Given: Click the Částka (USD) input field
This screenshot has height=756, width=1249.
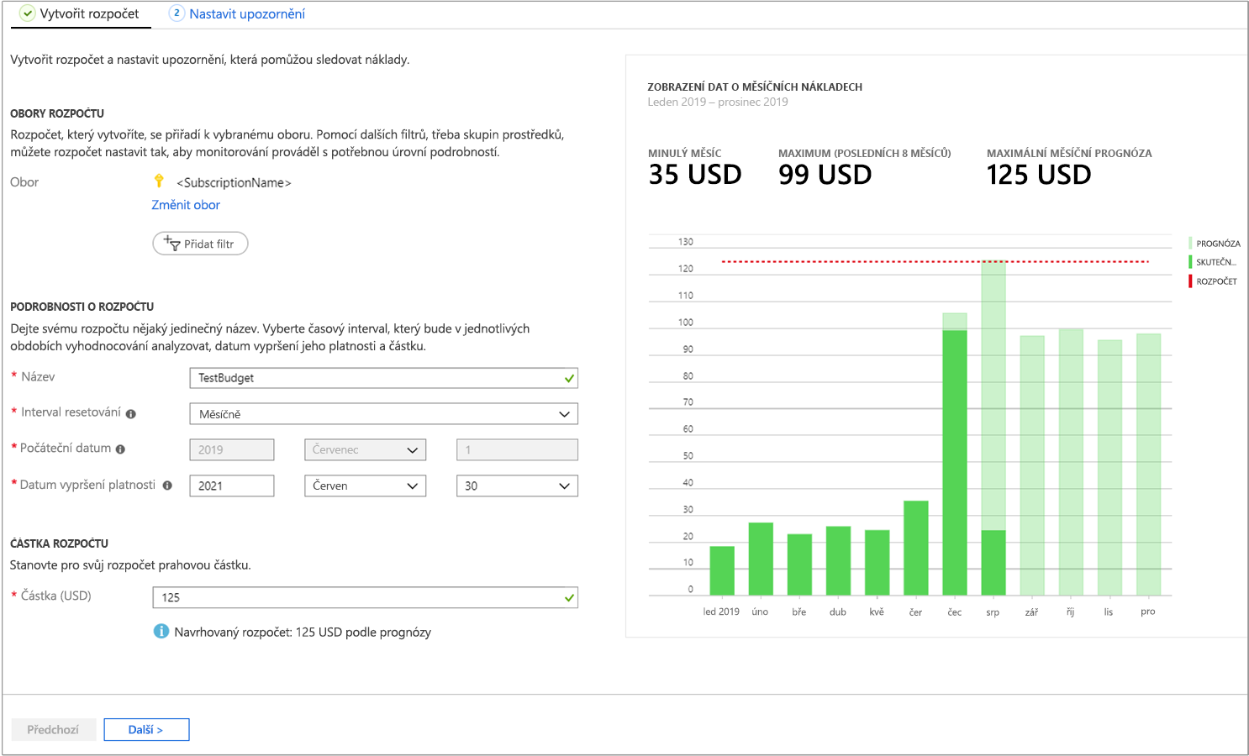Looking at the screenshot, I should (365, 597).
